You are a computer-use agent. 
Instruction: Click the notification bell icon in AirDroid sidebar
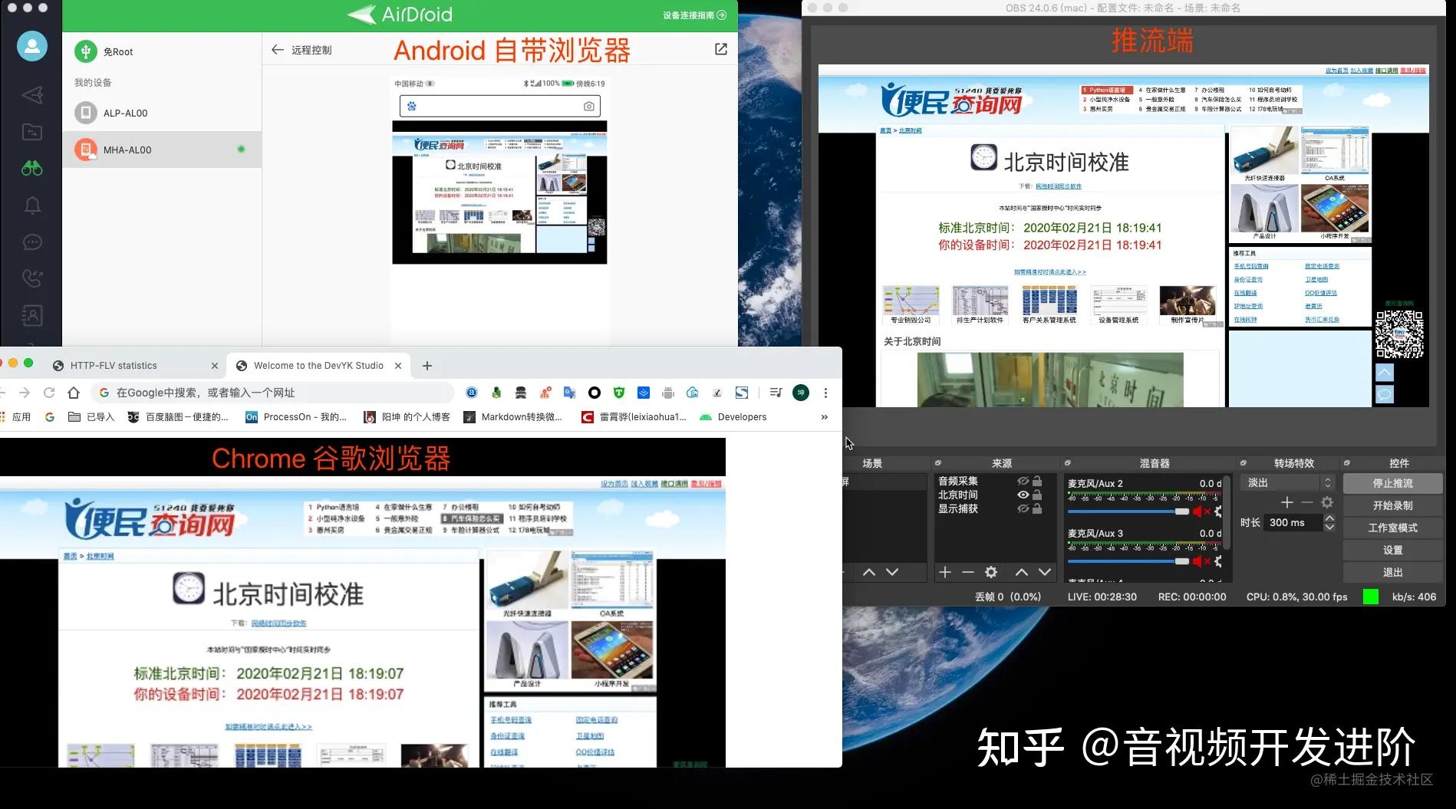(33, 204)
